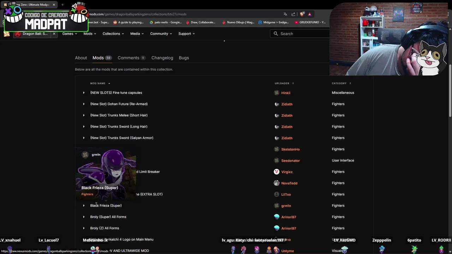Viewport: 452px width, 254px height.
Task: Select the Mods 59 tab
Action: pyautogui.click(x=102, y=58)
